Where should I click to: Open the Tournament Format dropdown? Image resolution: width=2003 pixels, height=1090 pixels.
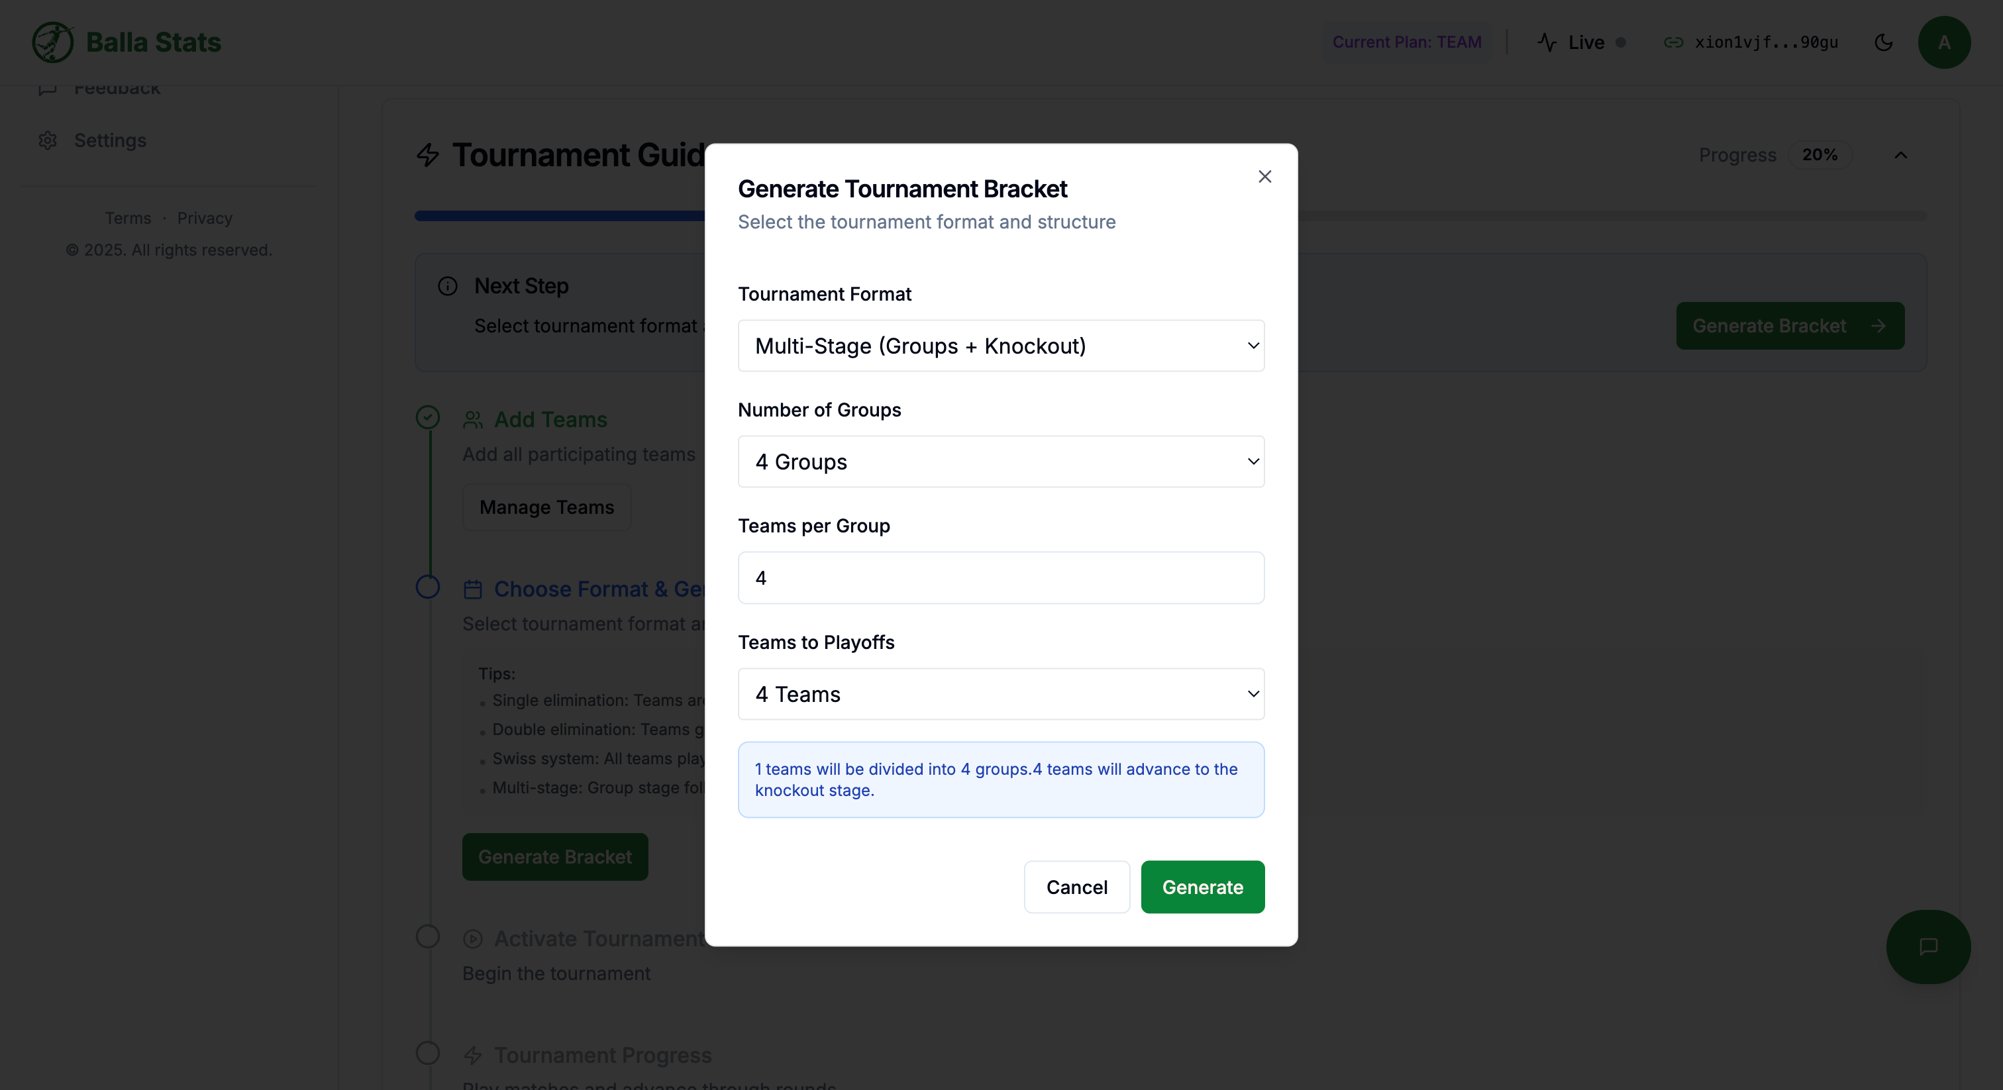(1001, 346)
